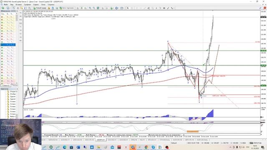Select the highlighted blue Market Watch row
267x150 pixels.
click(x=8, y=45)
